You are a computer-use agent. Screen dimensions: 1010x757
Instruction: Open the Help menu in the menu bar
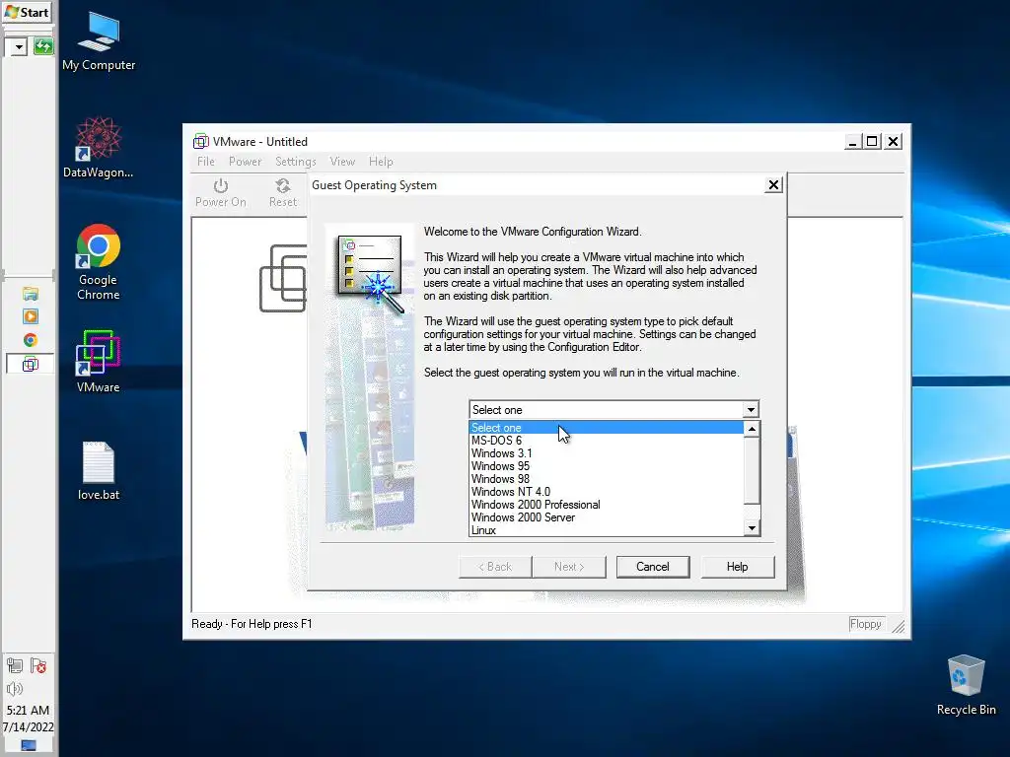click(381, 162)
